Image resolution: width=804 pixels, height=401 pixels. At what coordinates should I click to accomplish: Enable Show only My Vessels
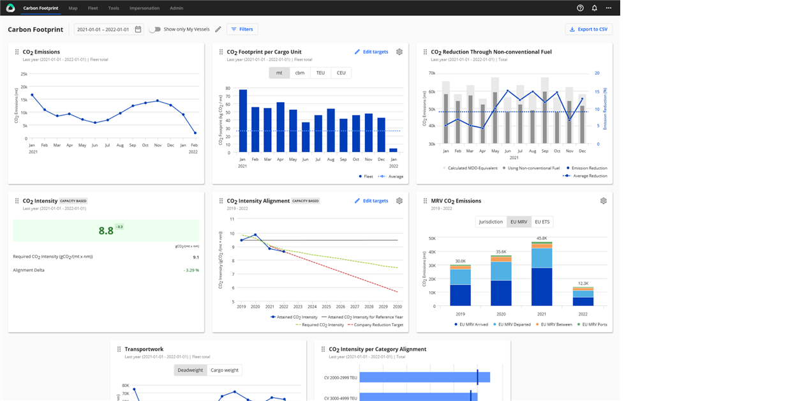pyautogui.click(x=154, y=29)
